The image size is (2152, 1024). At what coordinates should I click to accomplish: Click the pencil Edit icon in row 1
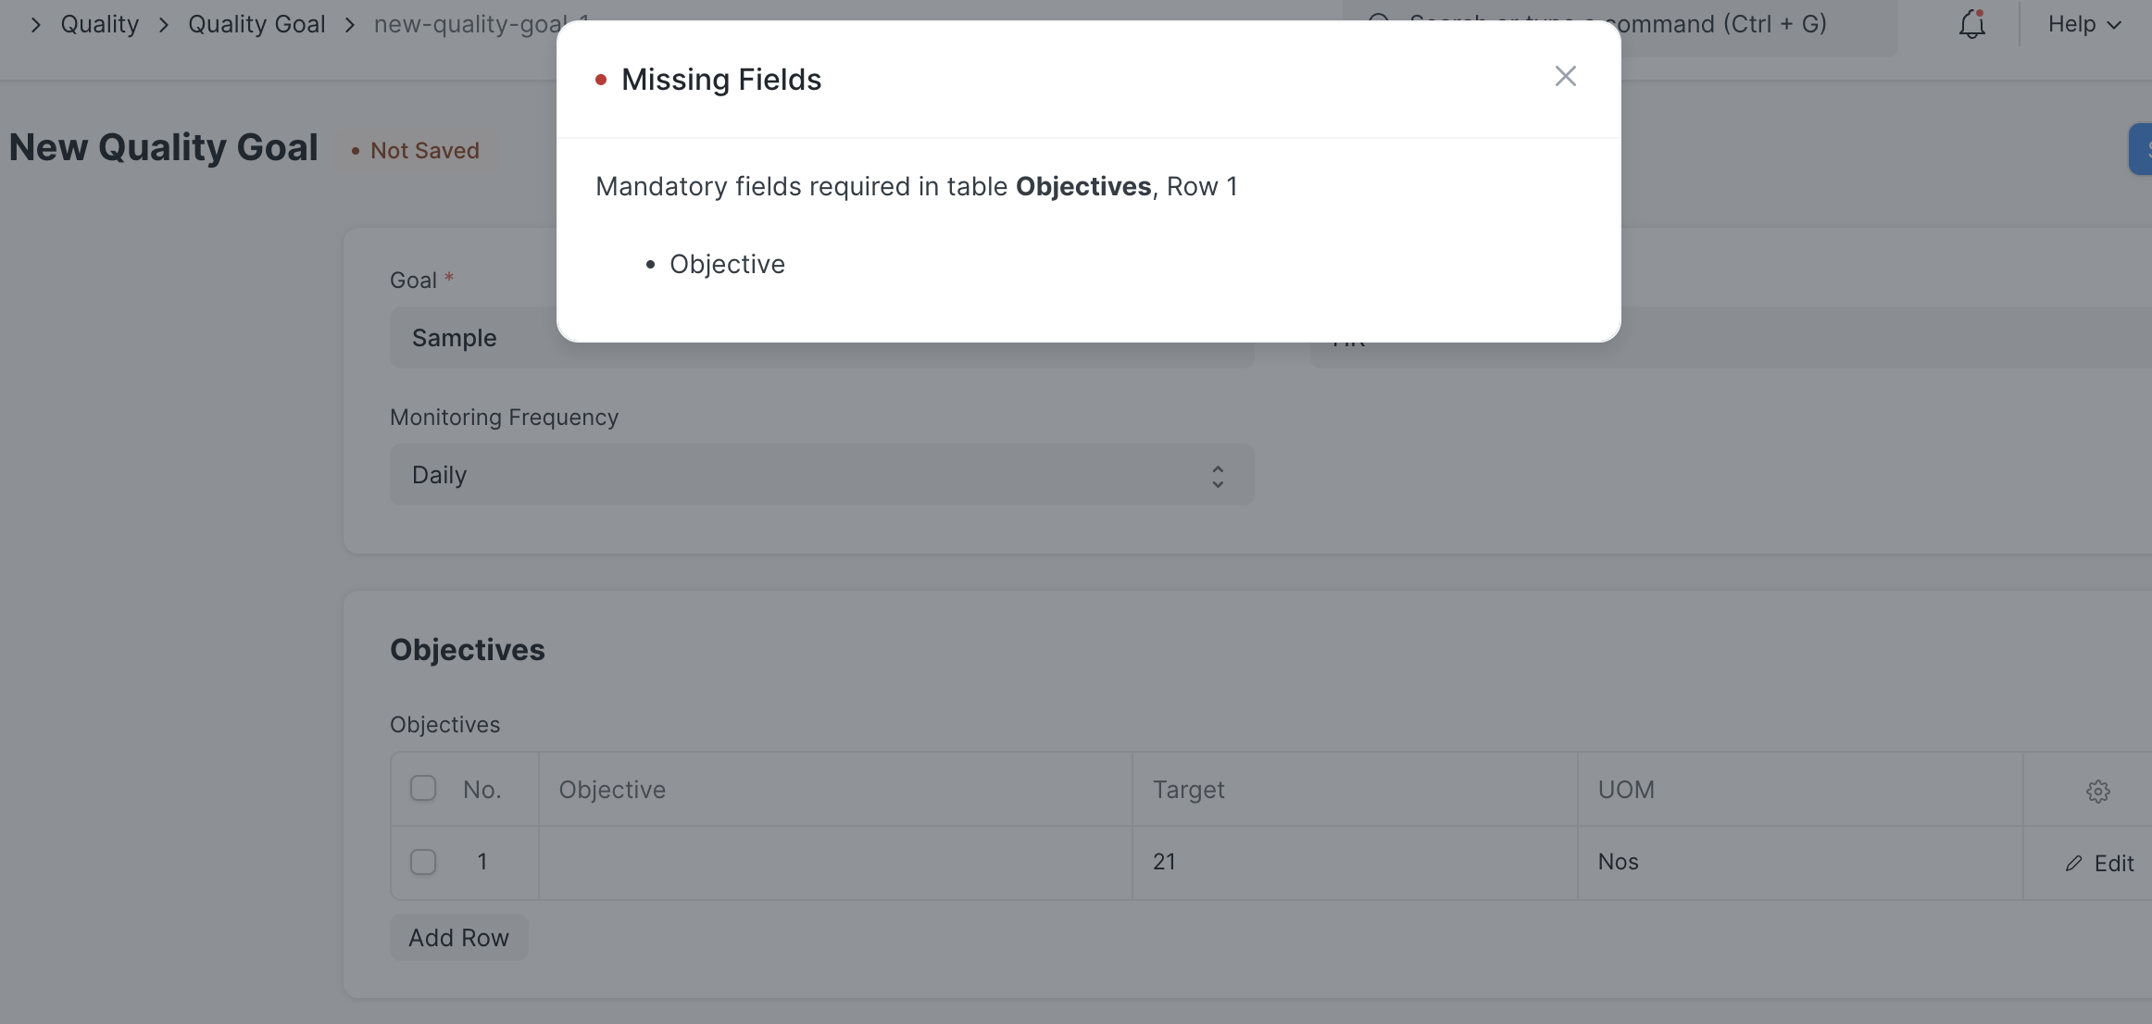2072,863
